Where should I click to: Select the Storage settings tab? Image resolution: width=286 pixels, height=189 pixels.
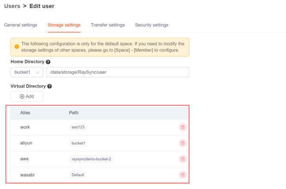pos(64,25)
